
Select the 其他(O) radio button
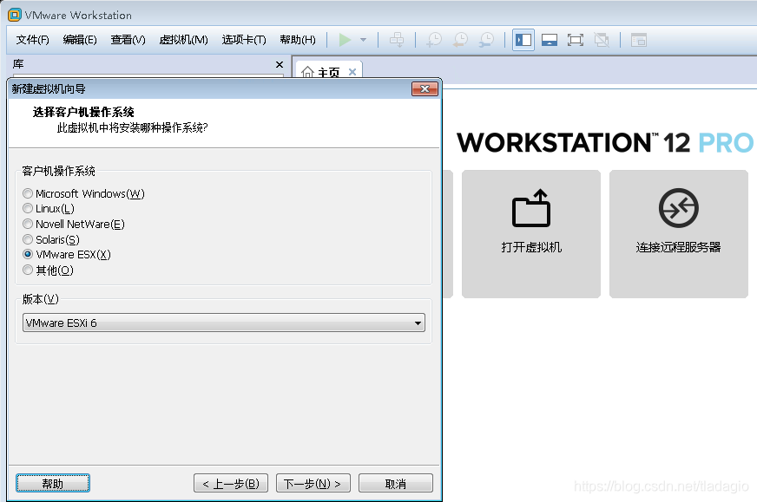28,270
